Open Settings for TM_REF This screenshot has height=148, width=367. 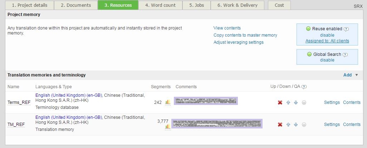332,125
